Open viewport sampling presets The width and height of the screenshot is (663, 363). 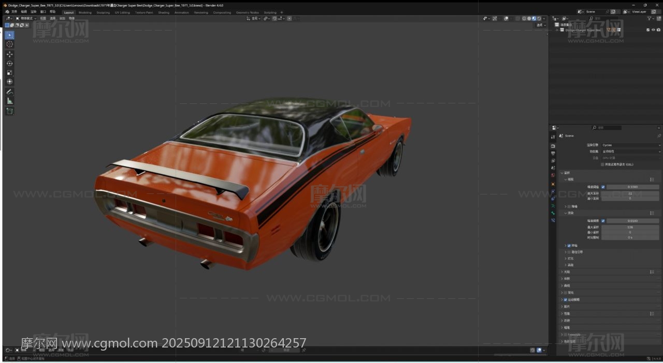pos(652,179)
